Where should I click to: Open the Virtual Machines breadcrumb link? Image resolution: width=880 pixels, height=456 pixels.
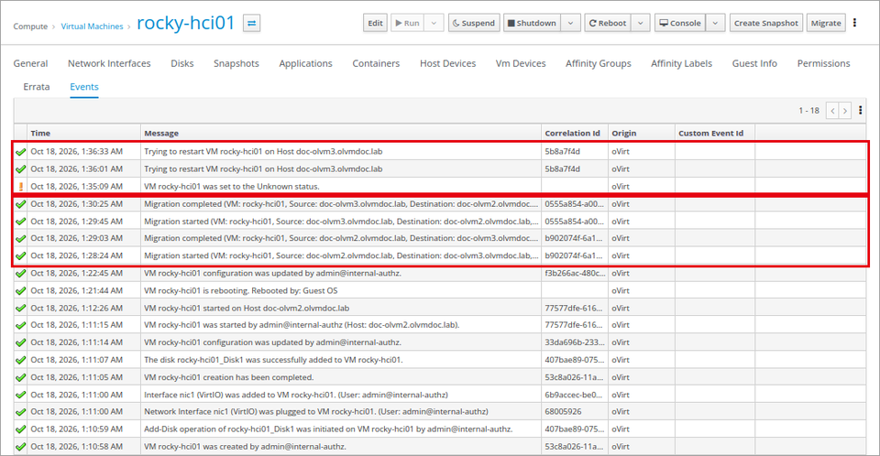click(x=92, y=27)
